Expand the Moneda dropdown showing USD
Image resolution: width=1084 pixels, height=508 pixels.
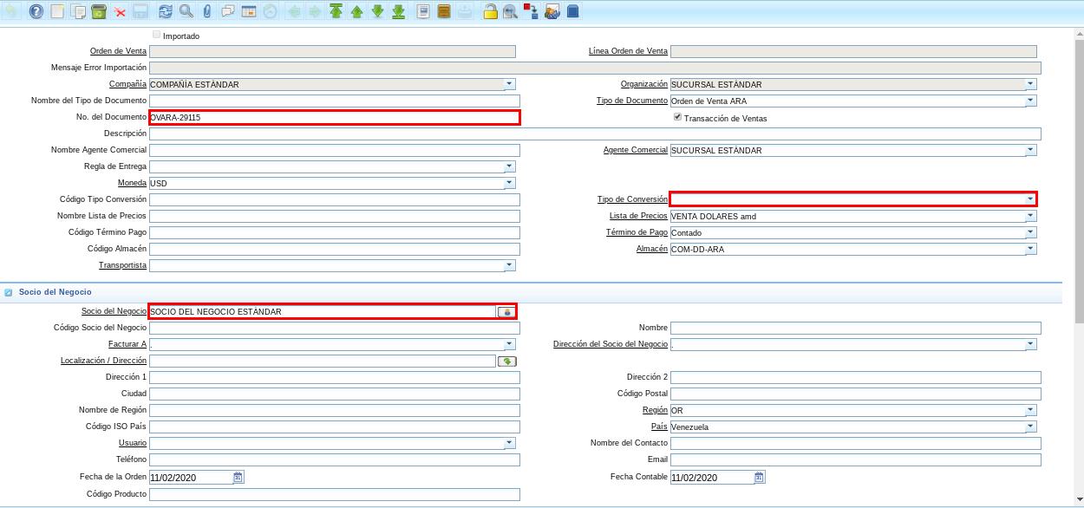click(509, 183)
